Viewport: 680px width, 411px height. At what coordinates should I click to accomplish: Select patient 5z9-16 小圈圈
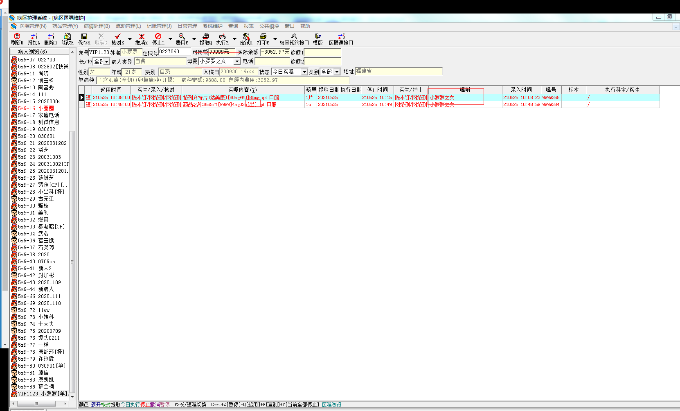click(37, 108)
